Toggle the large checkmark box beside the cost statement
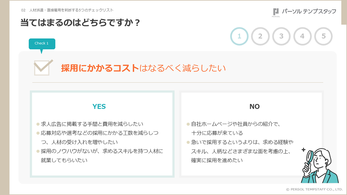This screenshot has width=347, height=195. [x=43, y=67]
